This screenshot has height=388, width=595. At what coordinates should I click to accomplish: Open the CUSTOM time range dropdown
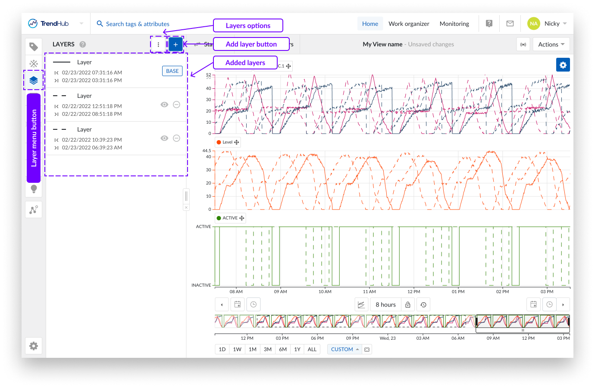[344, 349]
